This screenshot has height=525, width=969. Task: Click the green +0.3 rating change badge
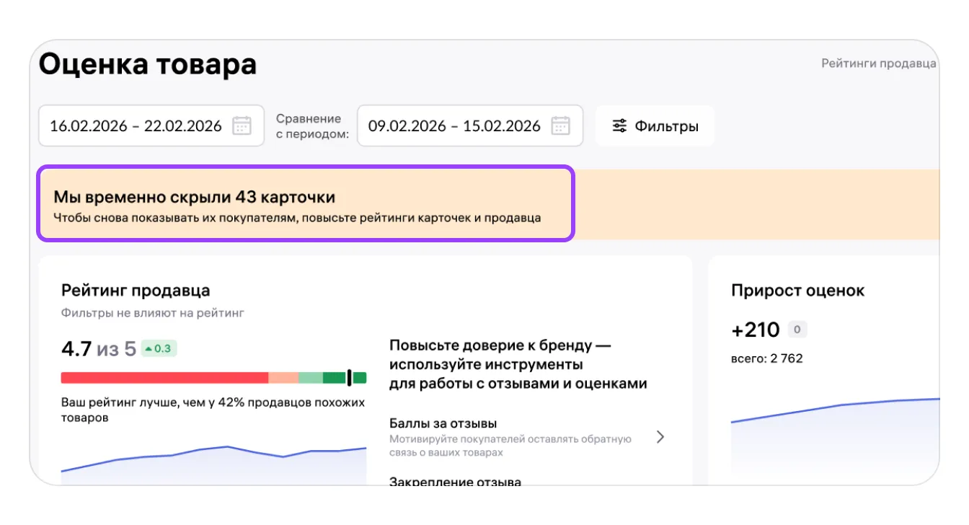(x=159, y=349)
